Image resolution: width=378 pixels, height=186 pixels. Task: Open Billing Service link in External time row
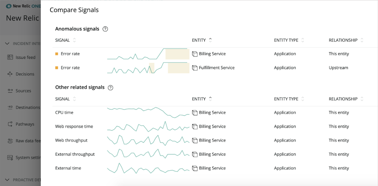(x=212, y=168)
